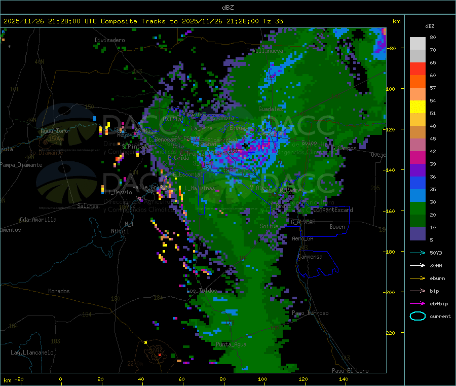Click the 'Cda_Amarilla' map label
The image size is (456, 386).
[38, 220]
